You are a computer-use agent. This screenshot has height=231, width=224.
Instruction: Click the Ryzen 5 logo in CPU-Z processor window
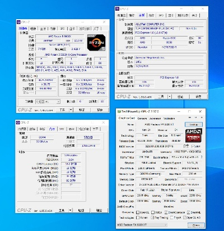[96, 43]
